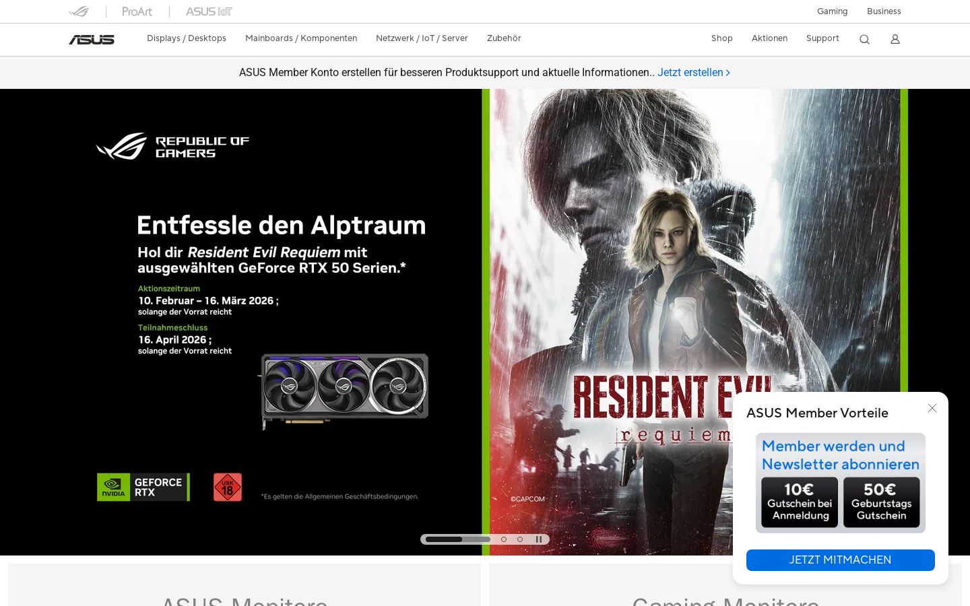Open the ASUS IoT brand link
Screen dimensions: 970x606
[x=209, y=11]
